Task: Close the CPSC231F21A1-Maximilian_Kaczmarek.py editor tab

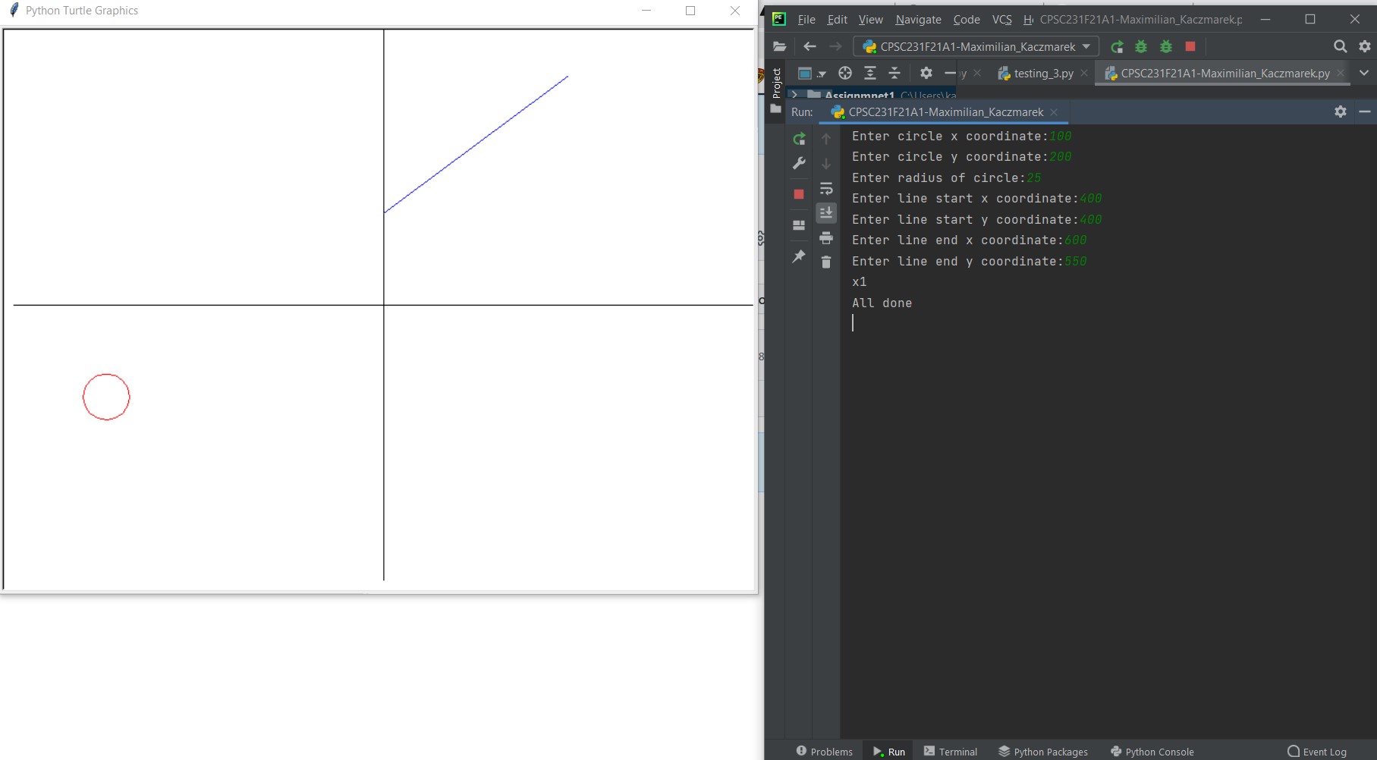Action: [1341, 73]
